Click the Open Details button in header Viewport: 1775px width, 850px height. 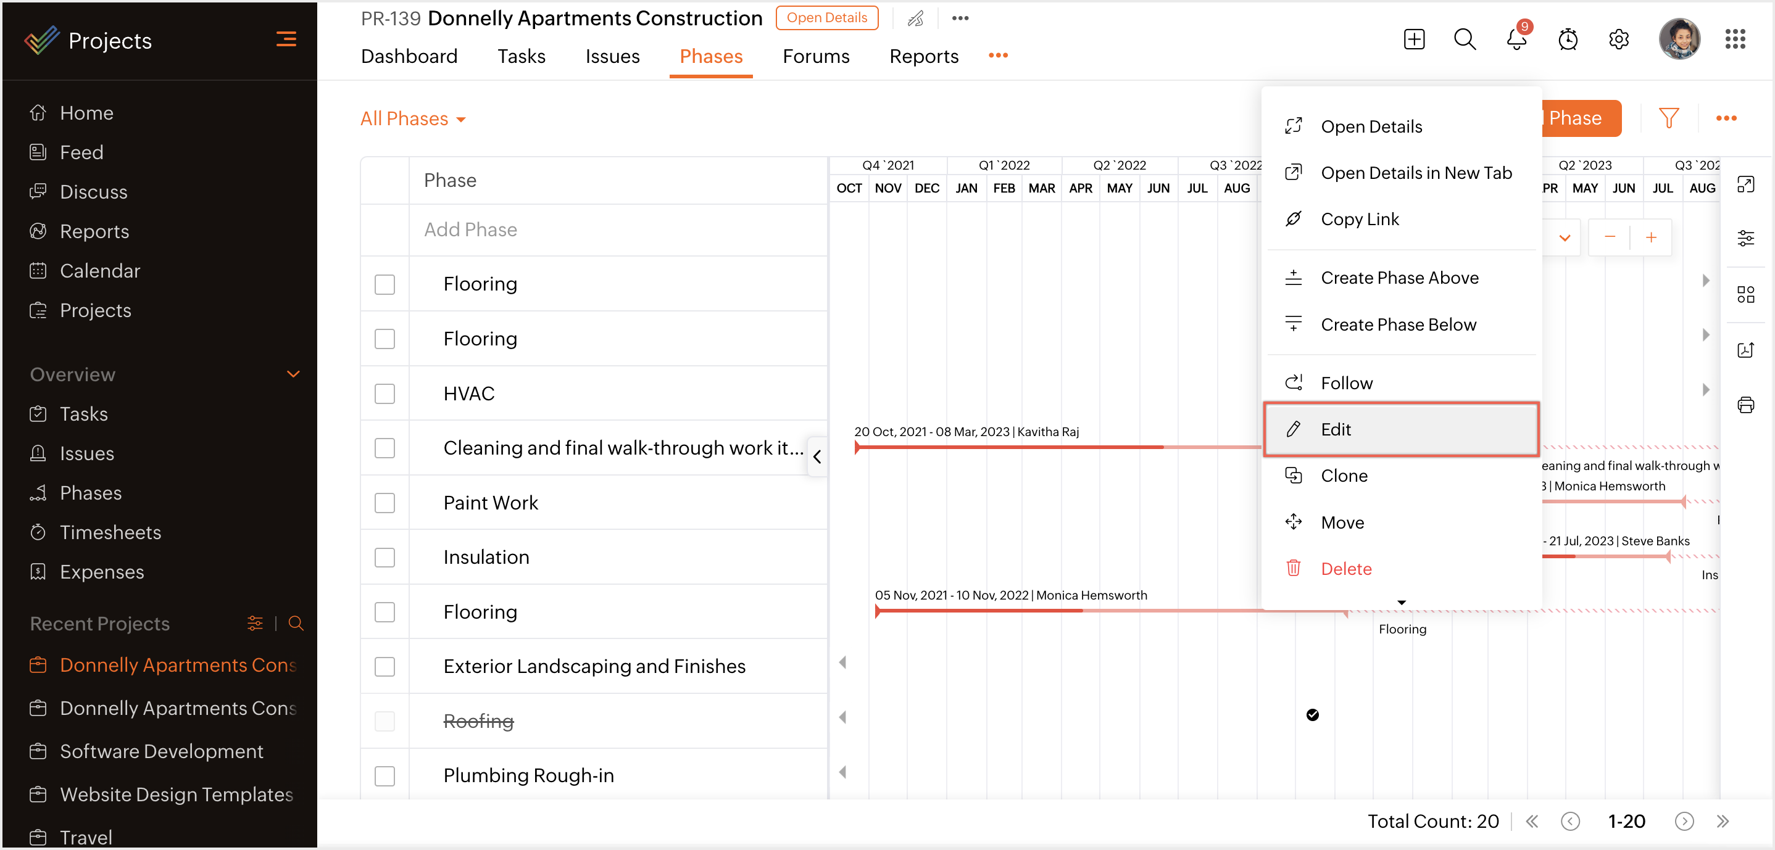pyautogui.click(x=826, y=18)
